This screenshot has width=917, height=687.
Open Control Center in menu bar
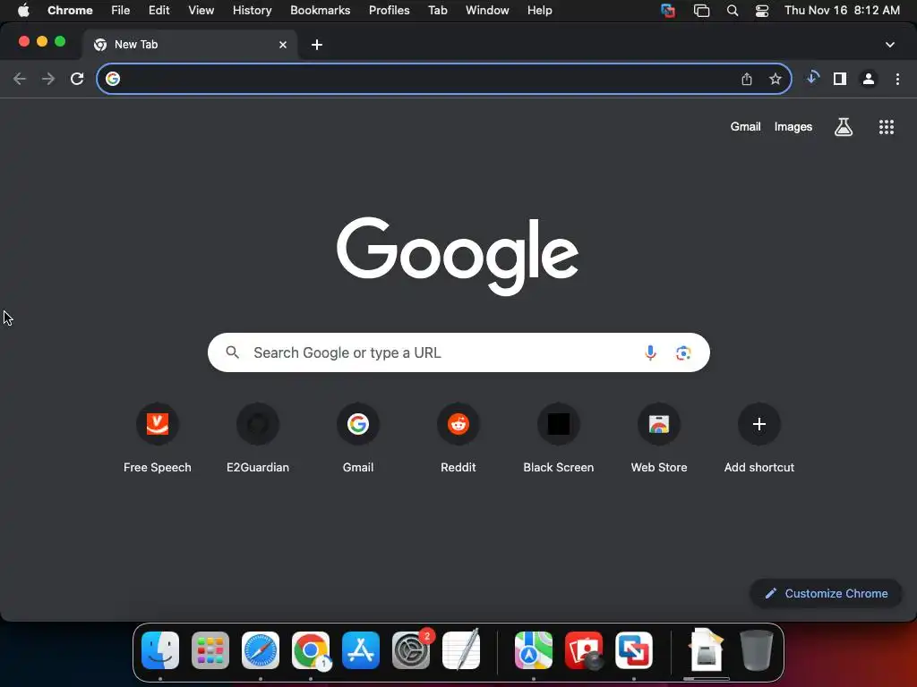[762, 11]
